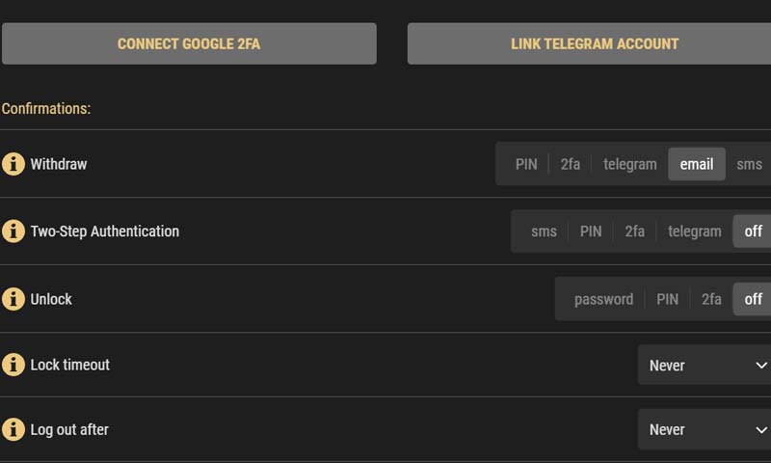
Task: Select 2fa as Unlock method
Action: coord(711,299)
